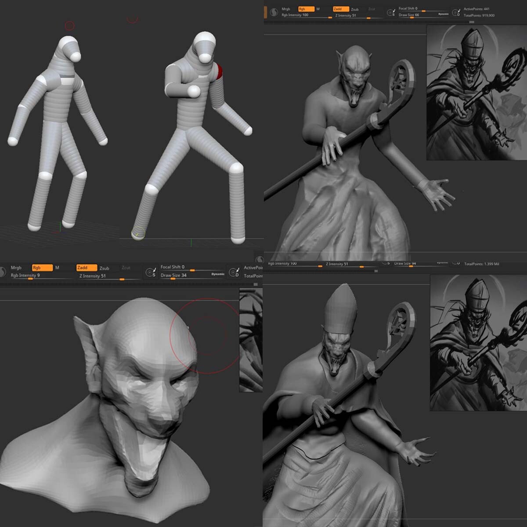Set the Focal Shift slider above Draw Size 66
Screen dimensions: 527x527
[423, 9]
